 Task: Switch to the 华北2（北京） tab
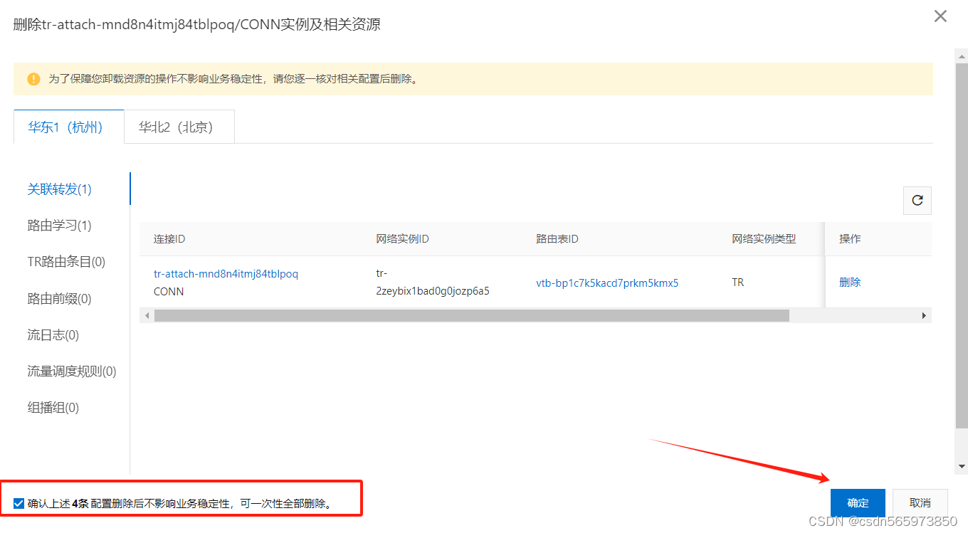tap(179, 127)
